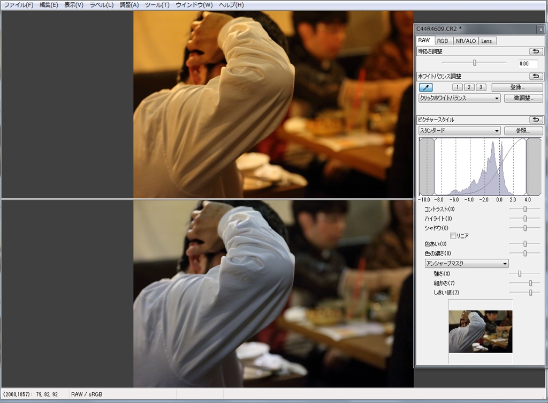Expand the スタンダード (Standard) picture style dropdown
The height and width of the screenshot is (403, 548).
pyautogui.click(x=460, y=130)
